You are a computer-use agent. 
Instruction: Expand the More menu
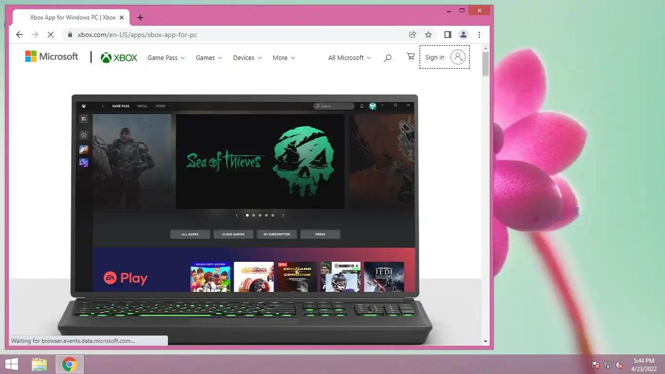[x=284, y=57]
